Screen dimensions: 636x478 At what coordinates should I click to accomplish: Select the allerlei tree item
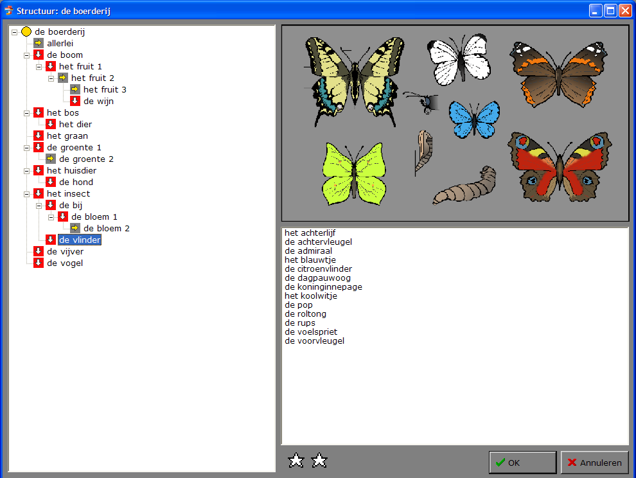coord(60,43)
